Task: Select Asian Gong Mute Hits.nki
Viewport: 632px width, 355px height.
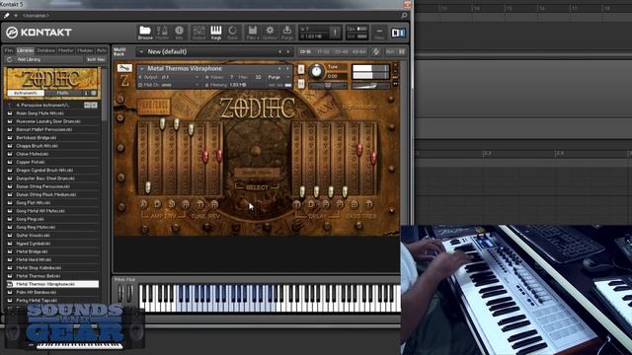Action: 52,113
